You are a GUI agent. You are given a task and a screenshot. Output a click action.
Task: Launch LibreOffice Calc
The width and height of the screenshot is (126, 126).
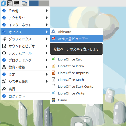coord(76,59)
